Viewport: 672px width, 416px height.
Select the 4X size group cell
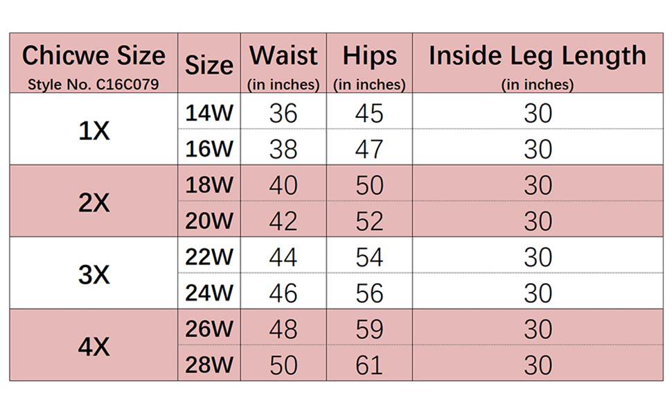tap(94, 345)
